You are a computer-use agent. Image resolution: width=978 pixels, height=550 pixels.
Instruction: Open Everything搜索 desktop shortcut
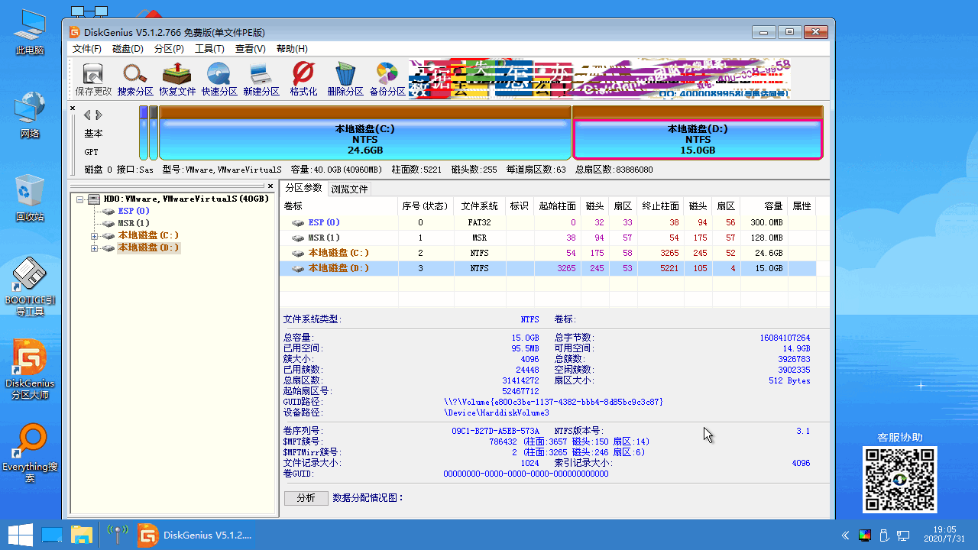[x=30, y=454]
